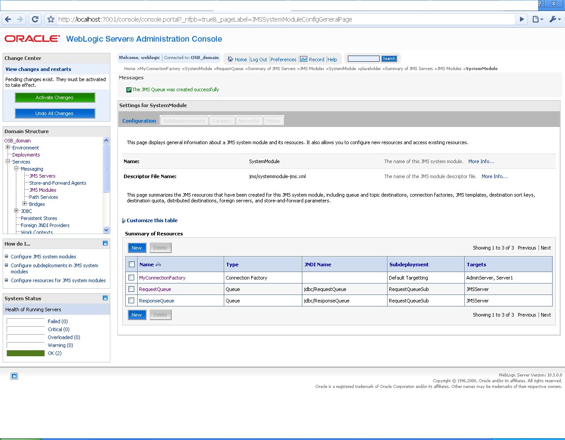Click bullet icon beside Configure subdeployments
The image size is (565, 440).
[x=7, y=265]
